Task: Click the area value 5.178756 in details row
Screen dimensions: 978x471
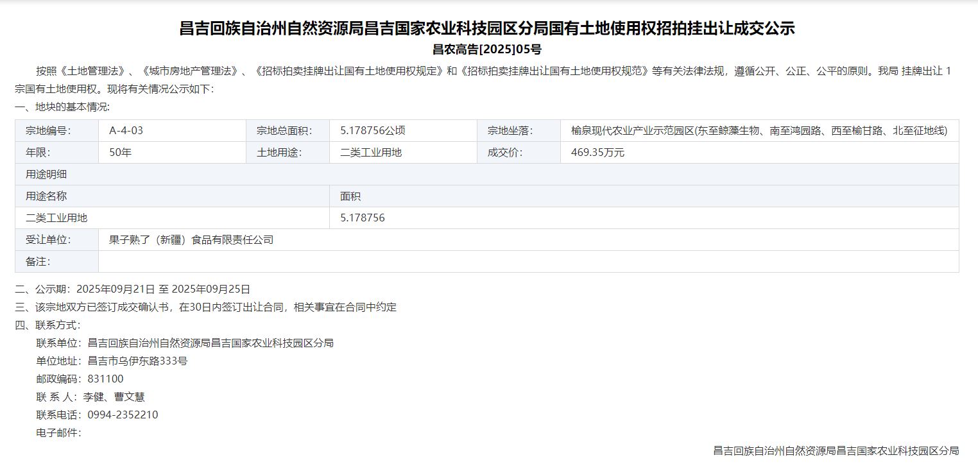Action: [362, 218]
